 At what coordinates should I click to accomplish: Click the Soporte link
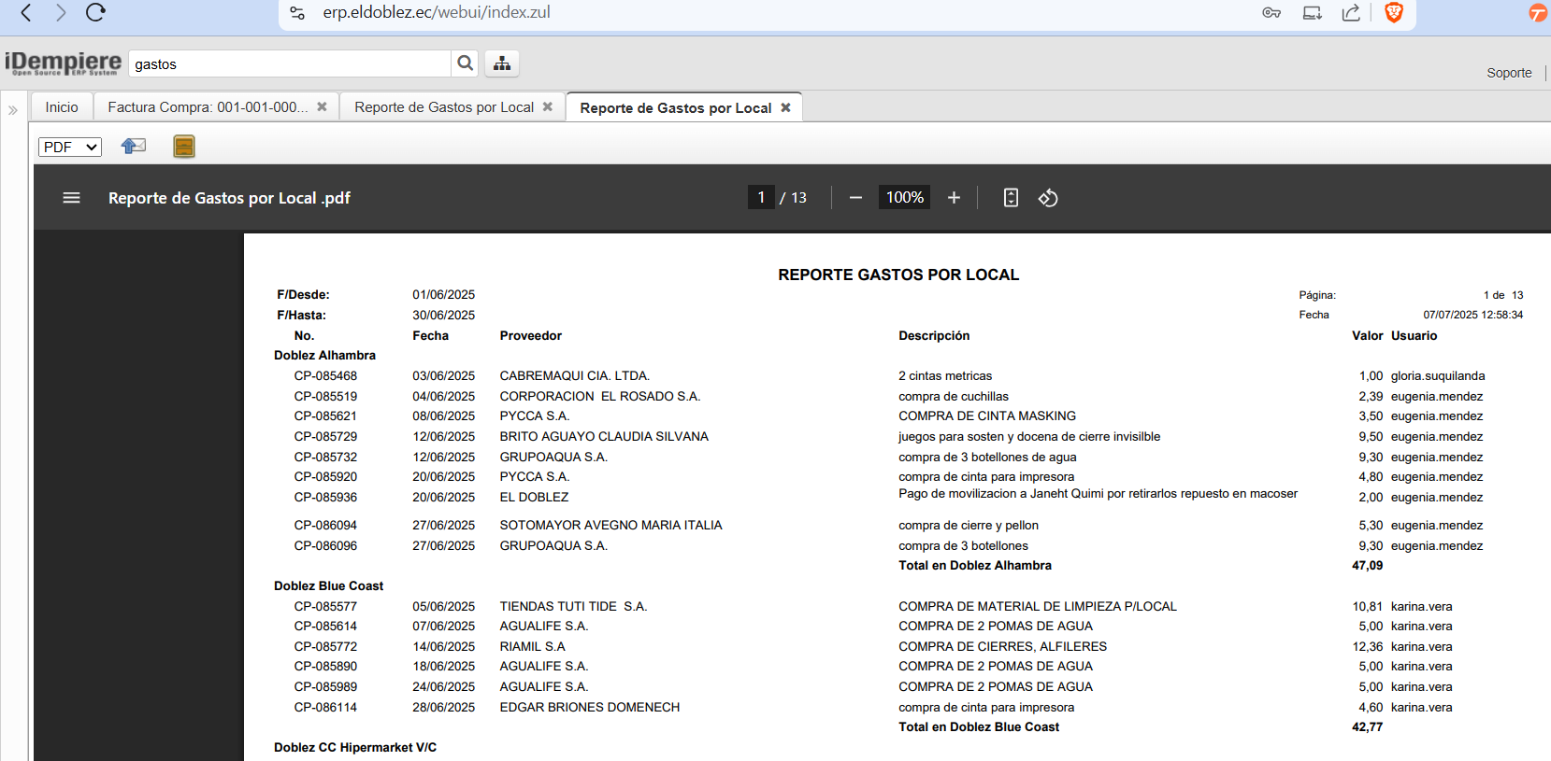tap(1509, 73)
